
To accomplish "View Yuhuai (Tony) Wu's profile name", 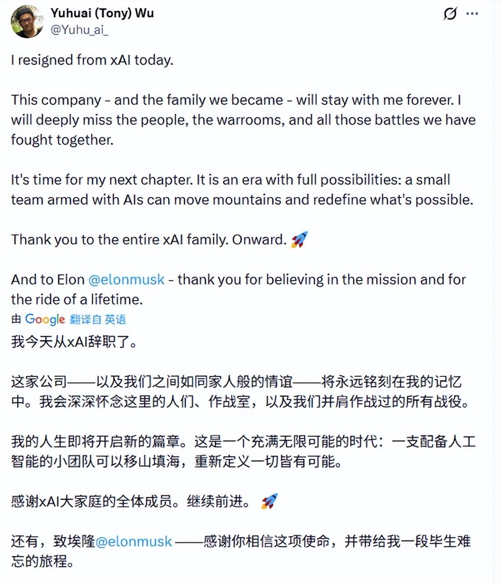I will pyautogui.click(x=102, y=13).
